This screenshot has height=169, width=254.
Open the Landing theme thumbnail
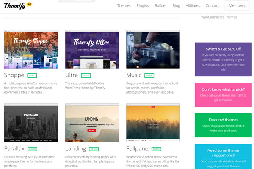(x=92, y=123)
